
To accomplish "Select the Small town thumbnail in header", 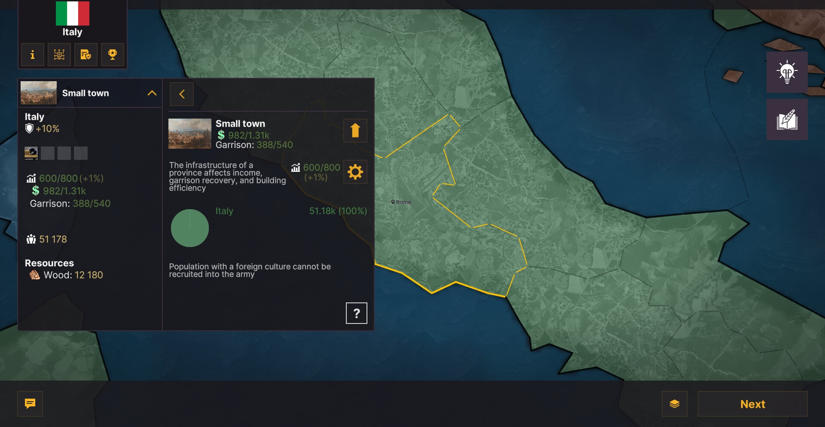I will click(39, 93).
